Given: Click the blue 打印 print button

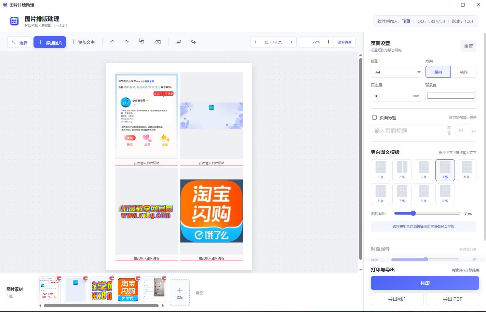Looking at the screenshot, I should (425, 283).
